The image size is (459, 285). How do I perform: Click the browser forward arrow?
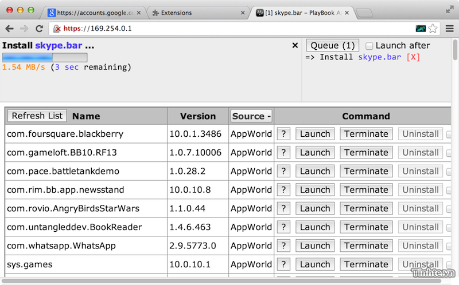coord(24,29)
